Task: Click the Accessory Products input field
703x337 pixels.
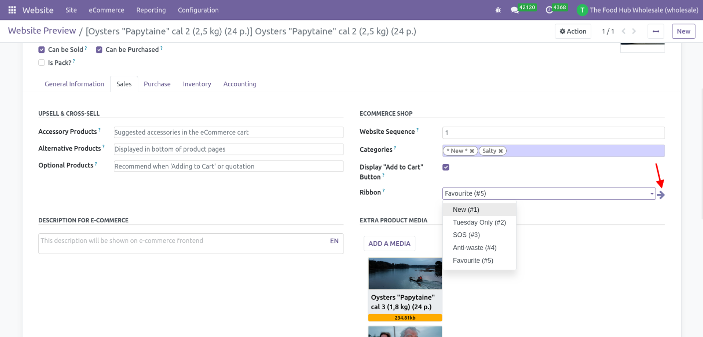Action: click(x=228, y=132)
